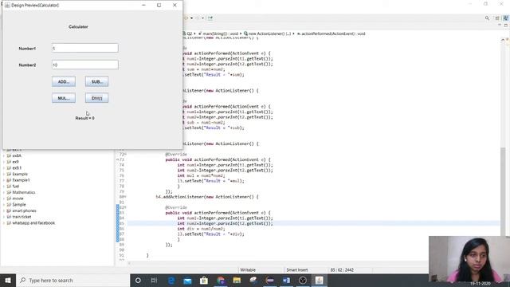Select the Mathematics project folder icon

coord(9,192)
